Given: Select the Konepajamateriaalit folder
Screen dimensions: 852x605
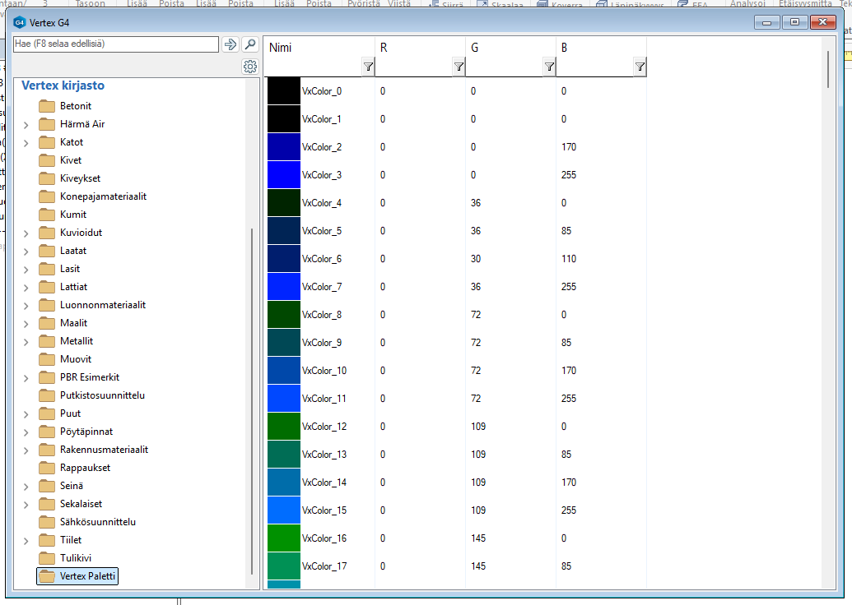Looking at the screenshot, I should [103, 196].
